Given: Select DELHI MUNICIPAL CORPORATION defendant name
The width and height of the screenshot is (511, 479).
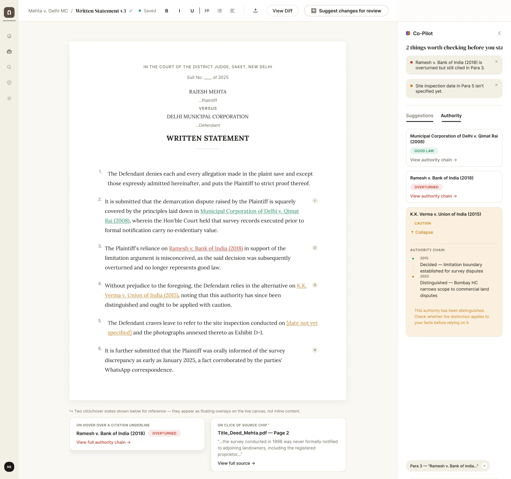Looking at the screenshot, I should pos(208,116).
